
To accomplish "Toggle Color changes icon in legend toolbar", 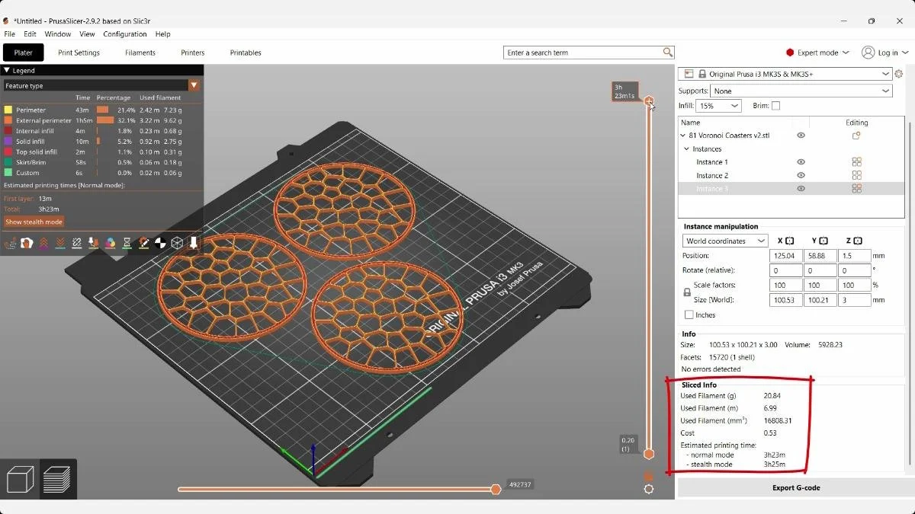I will 111,243.
